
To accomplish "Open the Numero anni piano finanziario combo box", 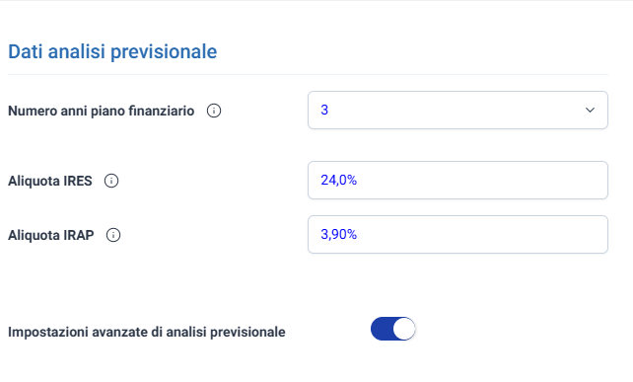I will pyautogui.click(x=457, y=110).
